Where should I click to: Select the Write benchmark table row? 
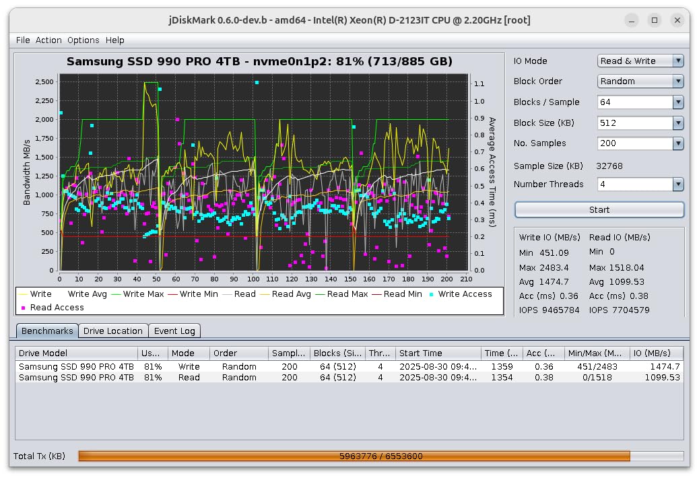pyautogui.click(x=349, y=367)
